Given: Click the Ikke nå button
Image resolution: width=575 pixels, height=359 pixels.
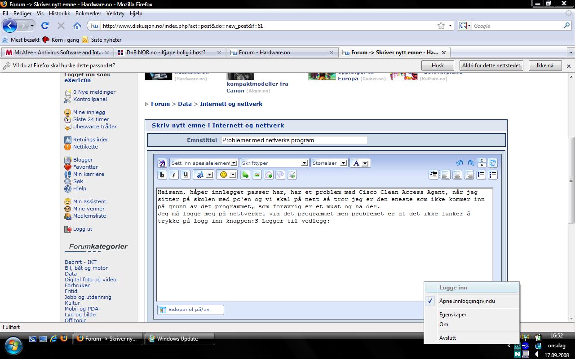Looking at the screenshot, I should pyautogui.click(x=545, y=66).
